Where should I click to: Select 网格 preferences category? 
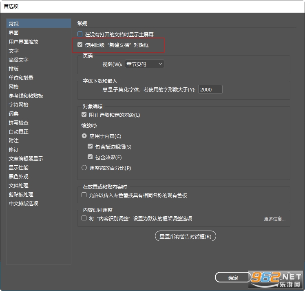pos(39,87)
